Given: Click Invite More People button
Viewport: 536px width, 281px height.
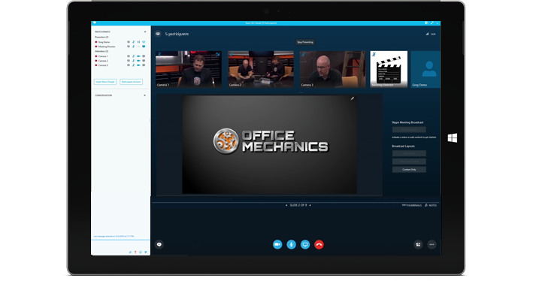Looking at the screenshot, I should (105, 82).
